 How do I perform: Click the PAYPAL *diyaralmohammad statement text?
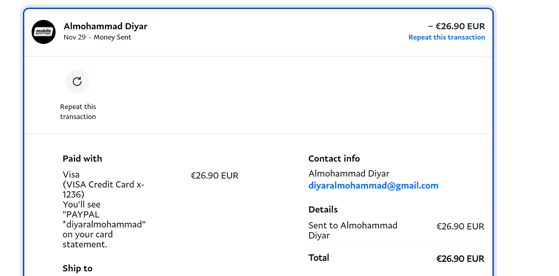[x=104, y=219]
